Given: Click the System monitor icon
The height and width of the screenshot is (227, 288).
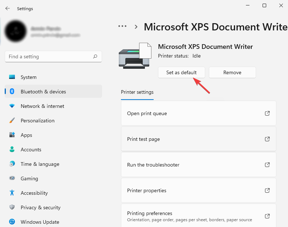Looking at the screenshot, I should 12,77.
